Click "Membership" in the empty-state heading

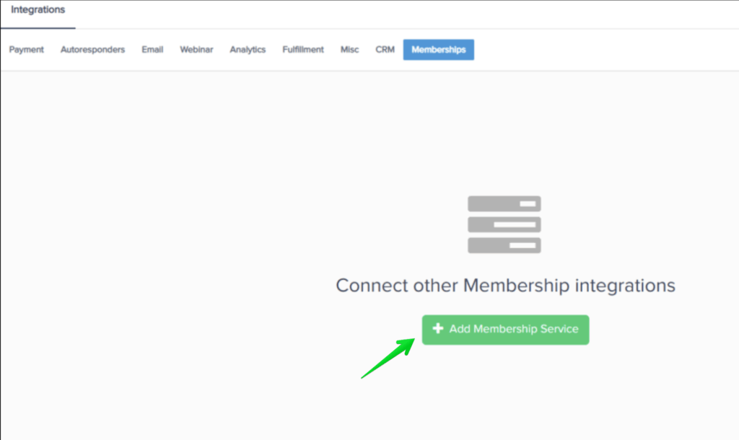(x=516, y=286)
